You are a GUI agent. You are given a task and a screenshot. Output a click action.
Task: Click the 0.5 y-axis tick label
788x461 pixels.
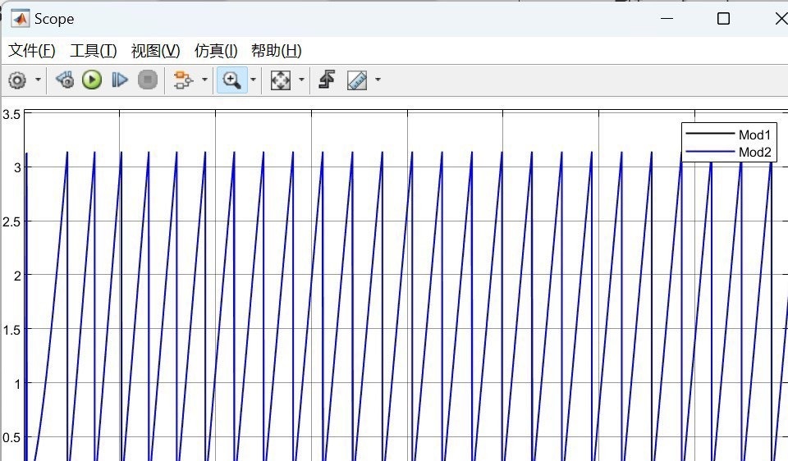pyautogui.click(x=11, y=438)
